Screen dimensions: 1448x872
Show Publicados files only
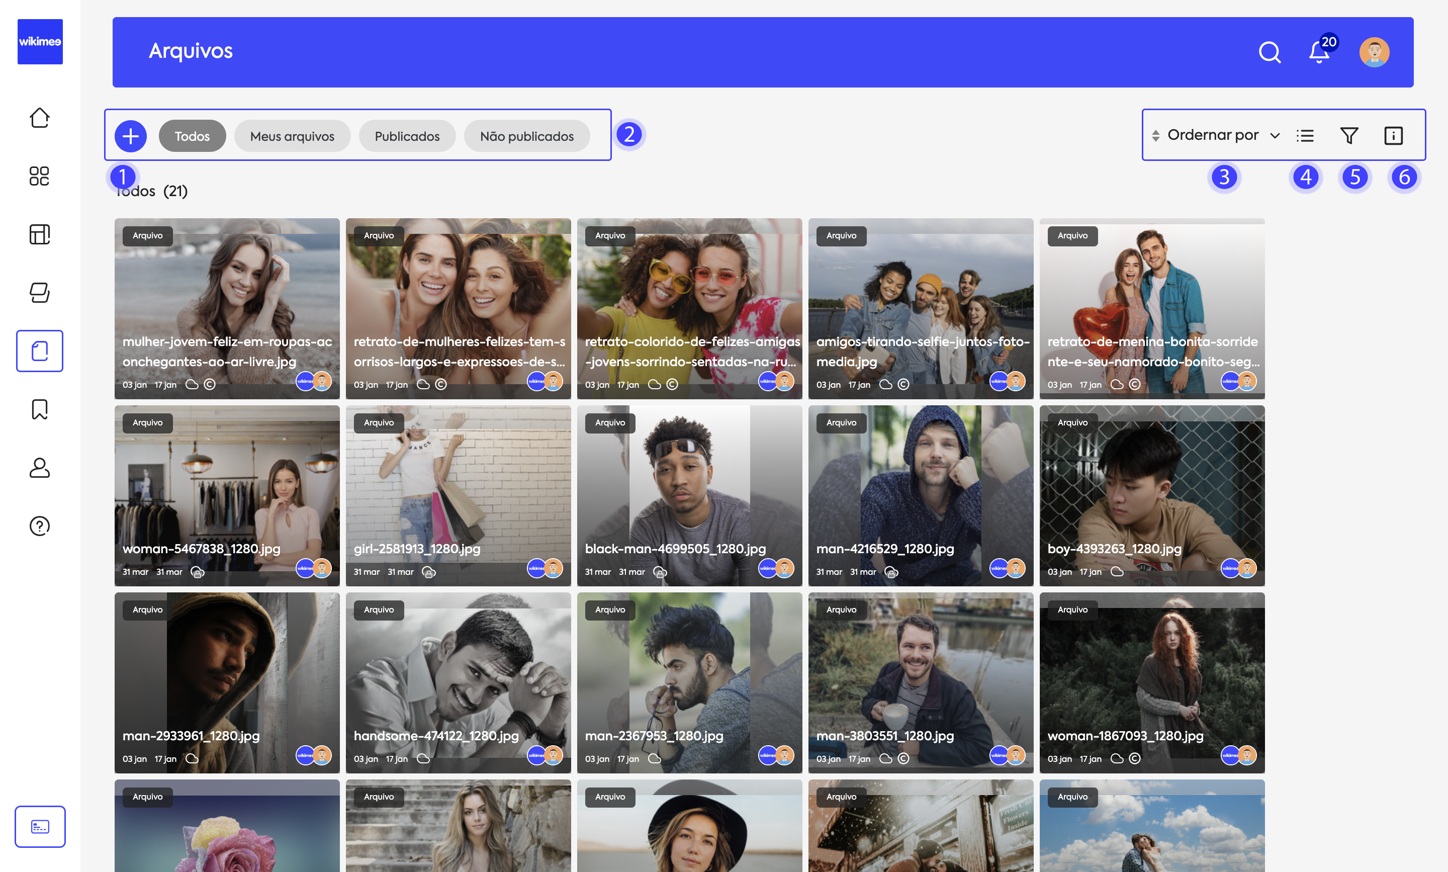(407, 136)
